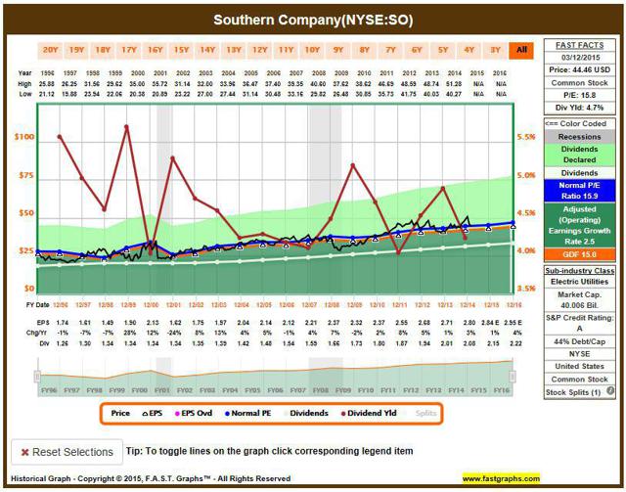Viewport: 626px width, 492px height.
Task: Select the 18Y time range tab
Action: [103, 50]
